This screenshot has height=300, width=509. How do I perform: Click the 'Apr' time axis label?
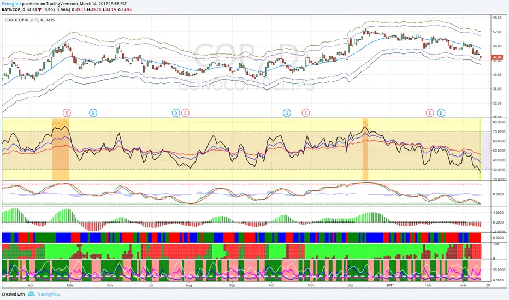point(31,285)
